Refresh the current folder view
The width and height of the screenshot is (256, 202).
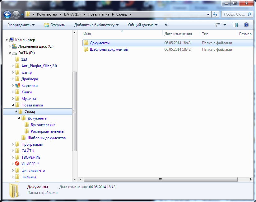pyautogui.click(x=215, y=14)
